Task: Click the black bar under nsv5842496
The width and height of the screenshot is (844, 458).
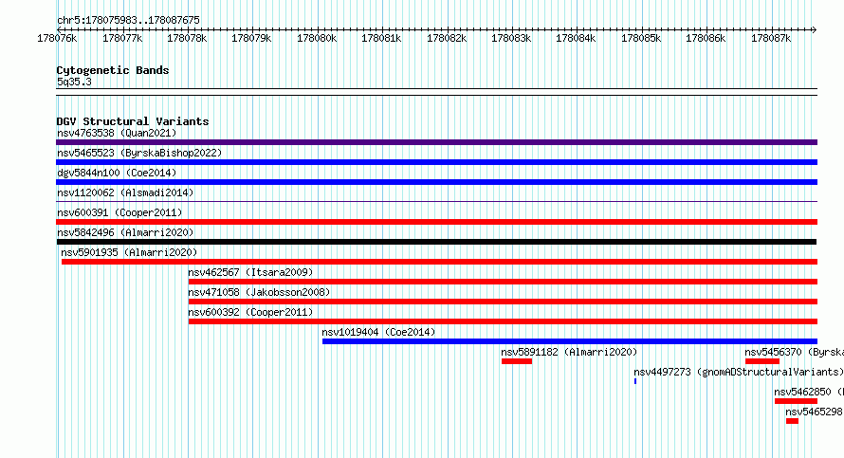Action: coord(436,242)
